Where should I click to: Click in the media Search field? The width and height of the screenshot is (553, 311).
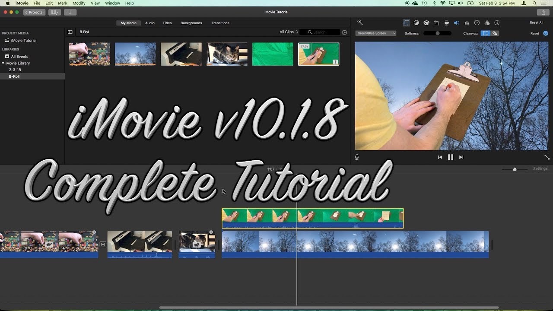point(320,32)
